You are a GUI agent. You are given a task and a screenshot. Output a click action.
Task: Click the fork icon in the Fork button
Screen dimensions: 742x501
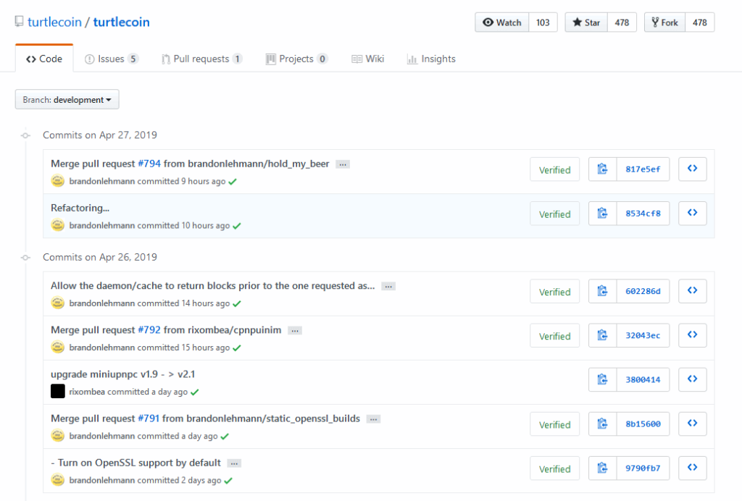[x=653, y=22]
